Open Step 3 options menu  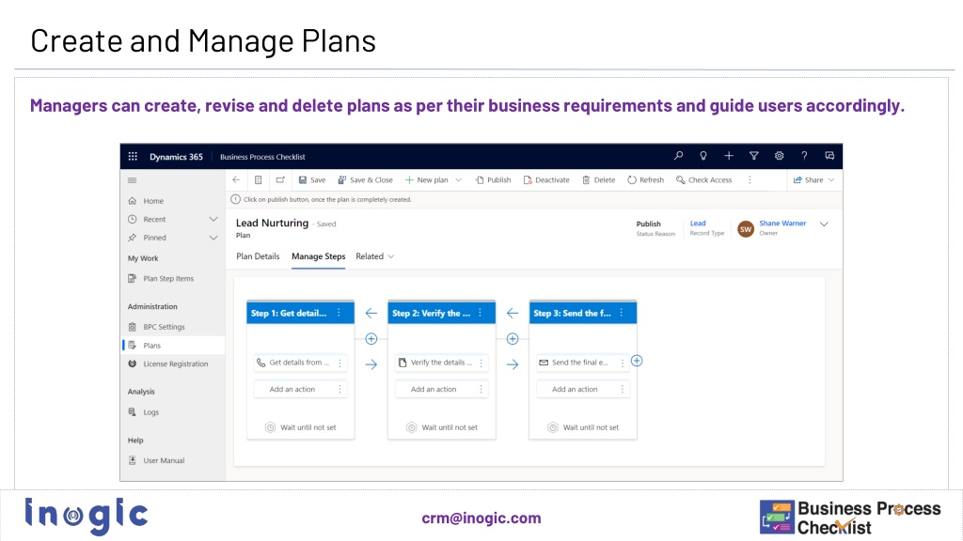(x=622, y=313)
